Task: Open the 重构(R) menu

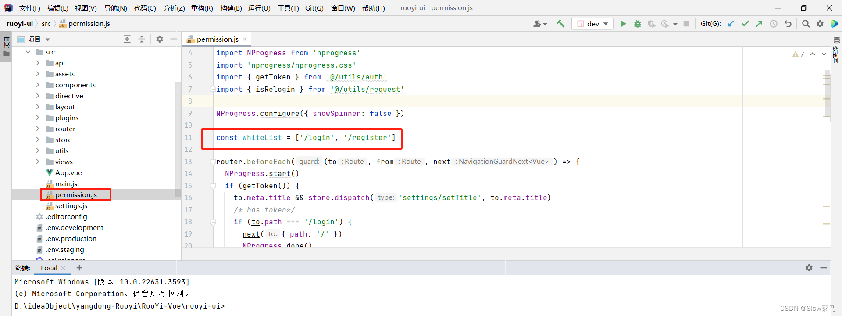Action: [x=202, y=8]
